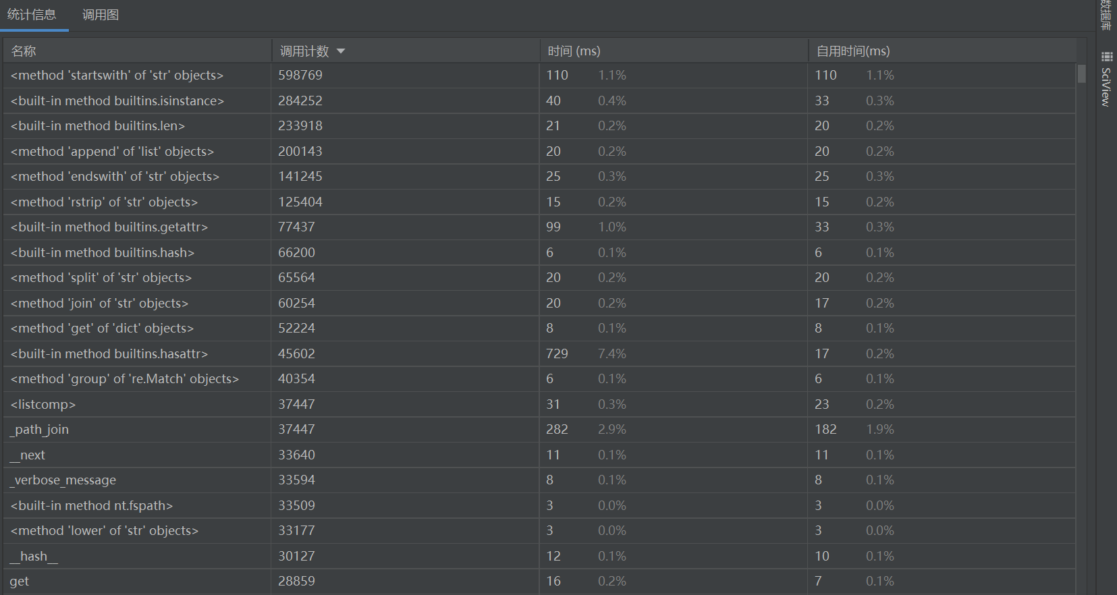Click the <listcomp> entry
1117x595 pixels.
pos(43,405)
